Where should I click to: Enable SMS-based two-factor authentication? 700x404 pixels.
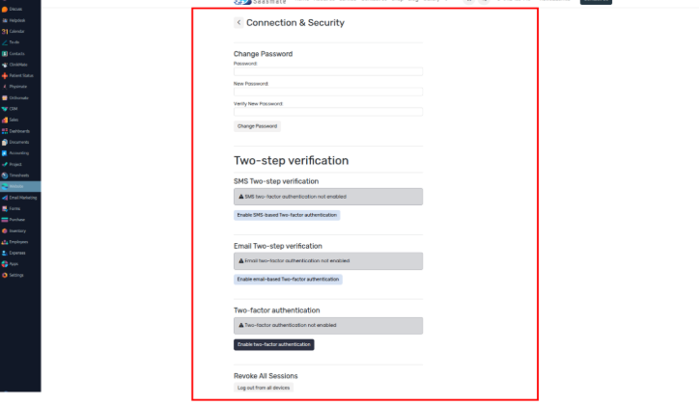tap(286, 215)
